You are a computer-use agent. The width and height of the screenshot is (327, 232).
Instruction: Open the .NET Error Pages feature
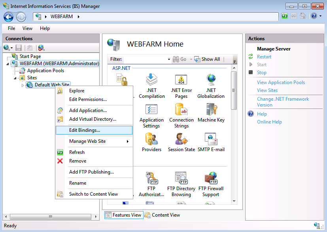(181, 86)
